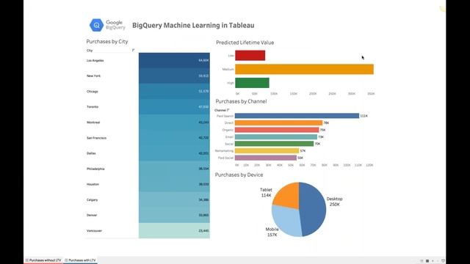This screenshot has width=470, height=264.
Task: Click the New York heatmap cell
Action: click(x=174, y=76)
